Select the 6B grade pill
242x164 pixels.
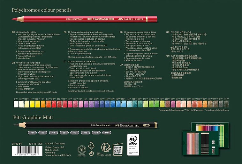click(x=64, y=133)
